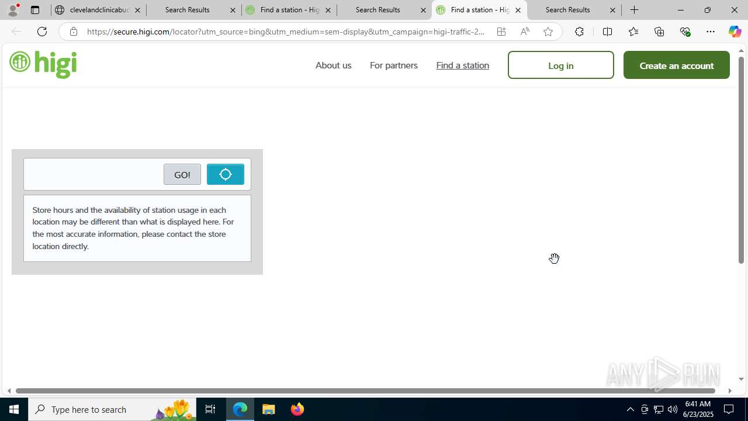The height and width of the screenshot is (421, 748).
Task: Add this page to favorites
Action: click(548, 32)
